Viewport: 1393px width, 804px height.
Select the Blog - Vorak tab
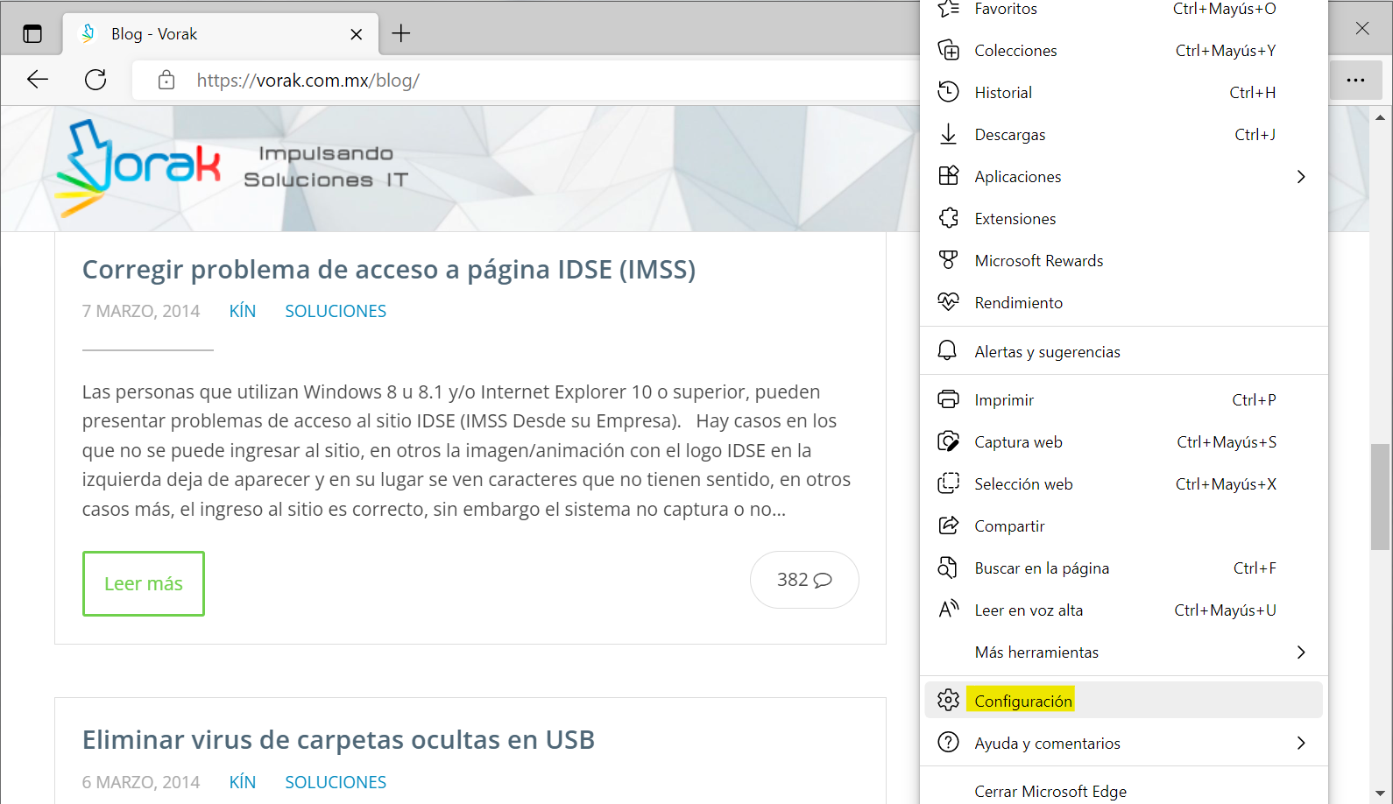pos(220,34)
